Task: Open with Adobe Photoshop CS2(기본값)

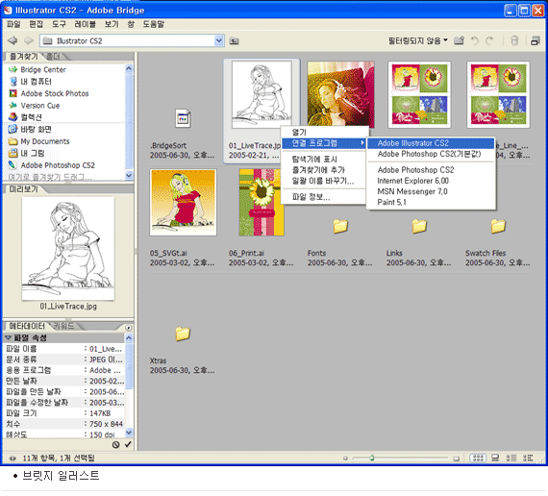Action: 431,154
